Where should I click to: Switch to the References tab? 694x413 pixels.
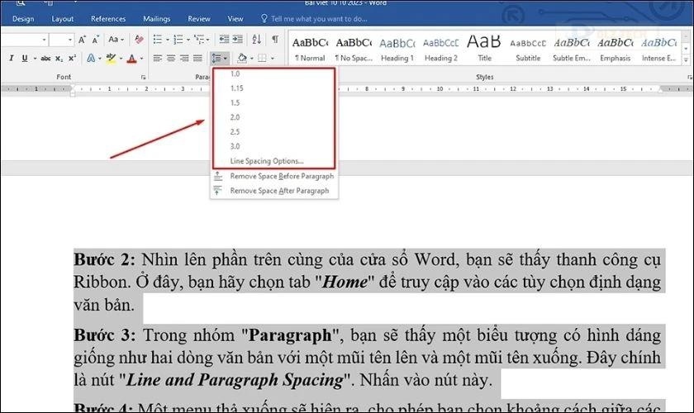click(x=108, y=19)
